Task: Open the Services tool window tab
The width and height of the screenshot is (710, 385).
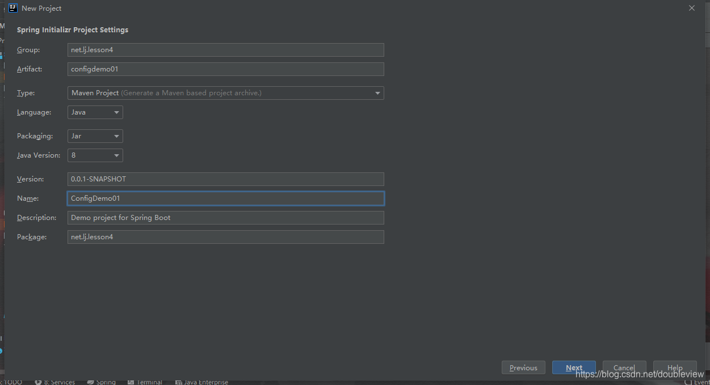Action: coord(55,382)
